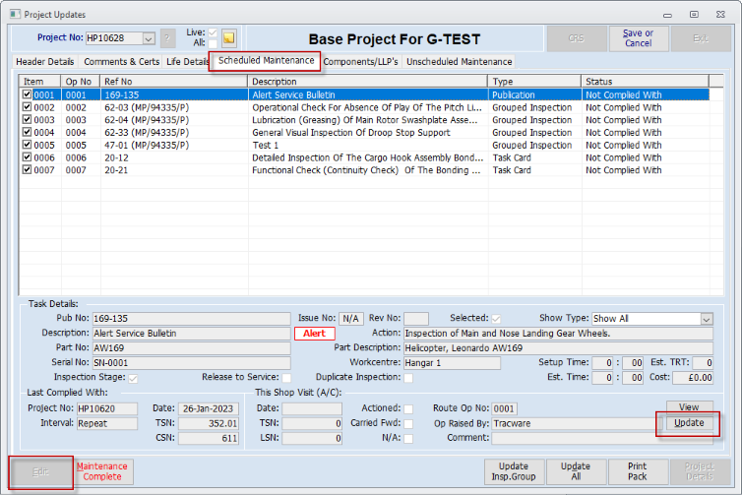Screen dimensions: 742x495
Task: Open the Unscheduled Maintenance tab
Action: (459, 62)
